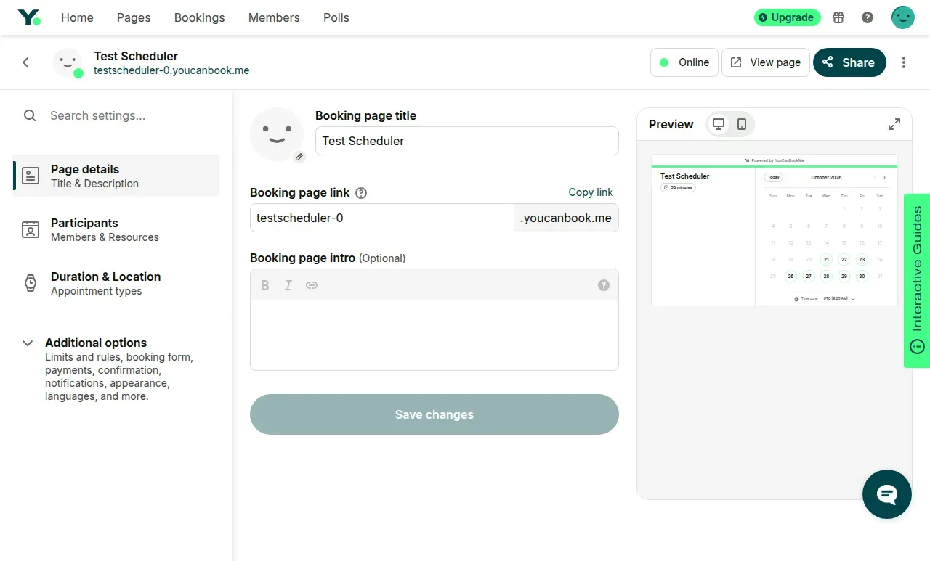
Task: Open the Polls menu
Action: point(336,17)
